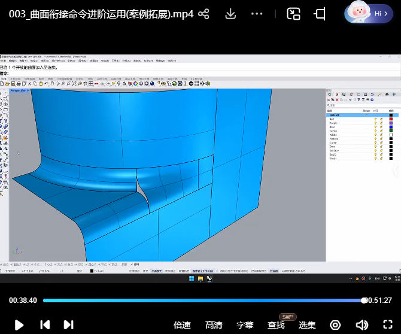Viewport: 401px width, 334px height.
Task: Open the 高清 quality selector
Action: (214, 325)
